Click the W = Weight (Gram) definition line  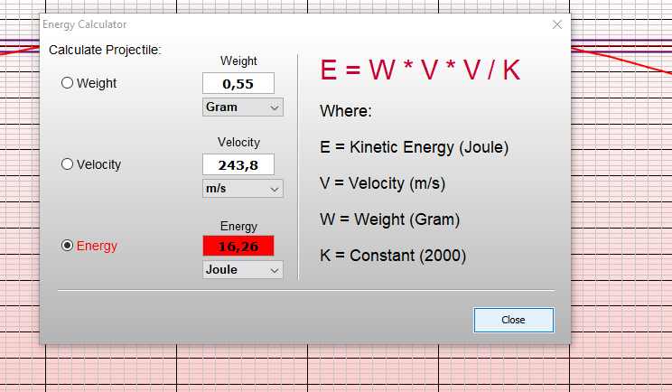(x=389, y=219)
